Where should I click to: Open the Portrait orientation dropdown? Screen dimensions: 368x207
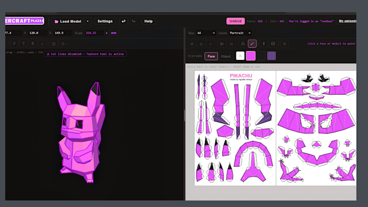tap(240, 33)
